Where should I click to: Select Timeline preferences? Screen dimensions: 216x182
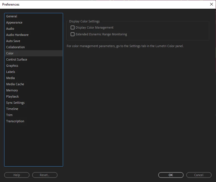33,109
